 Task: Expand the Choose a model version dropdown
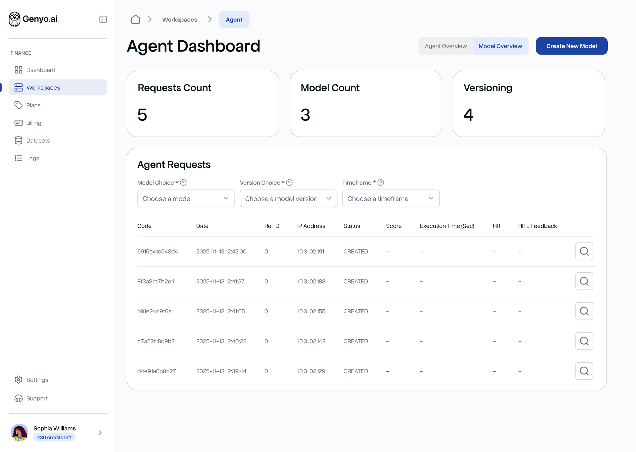click(x=288, y=199)
